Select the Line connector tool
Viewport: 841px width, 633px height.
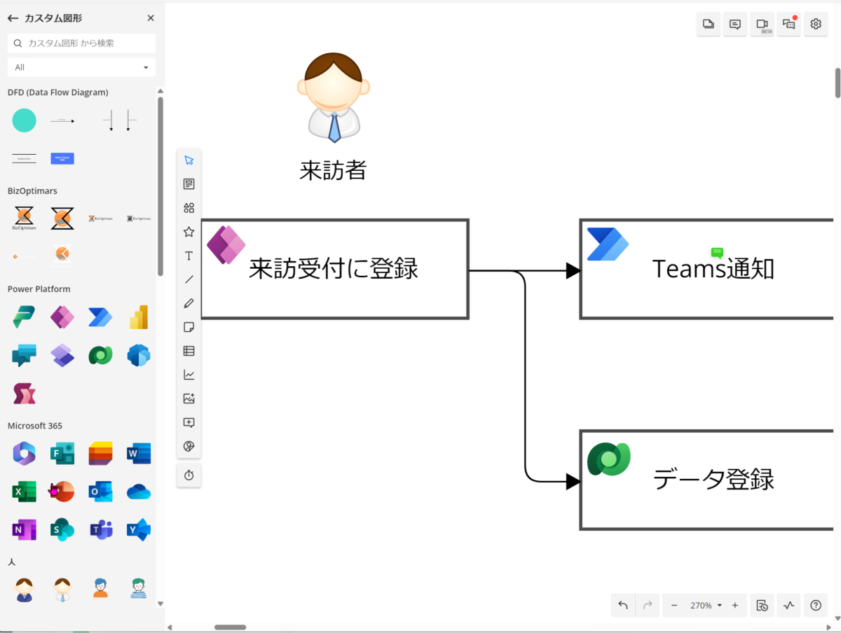[x=189, y=279]
